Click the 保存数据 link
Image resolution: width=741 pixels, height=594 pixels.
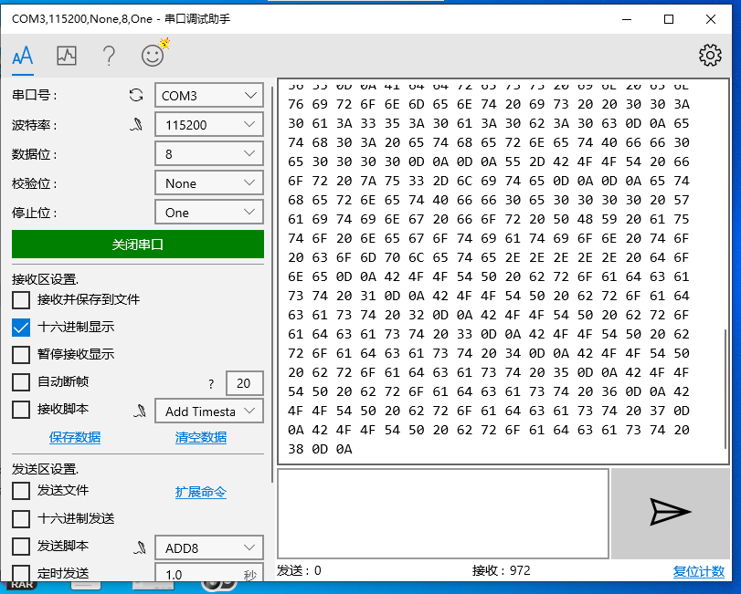click(75, 437)
